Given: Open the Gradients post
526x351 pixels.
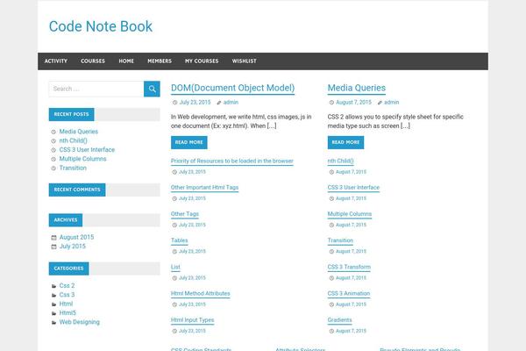Looking at the screenshot, I should click(x=340, y=320).
